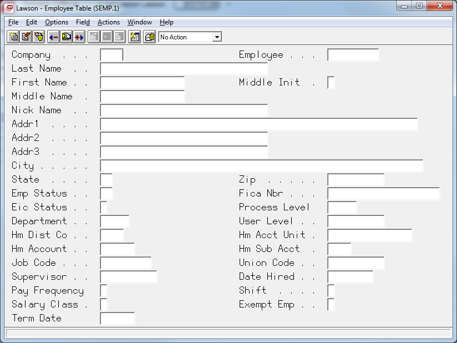457x343 pixels.
Task: Maximize the Employee Table window
Action: (x=419, y=6)
